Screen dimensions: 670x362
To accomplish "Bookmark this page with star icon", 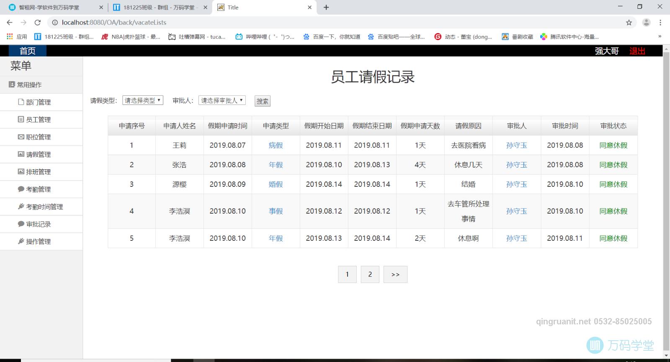I will click(x=629, y=23).
